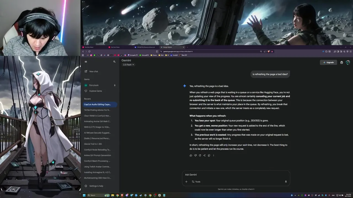Click the Gemini sparkle icon beside response
The width and height of the screenshot is (353, 198).
point(184,86)
